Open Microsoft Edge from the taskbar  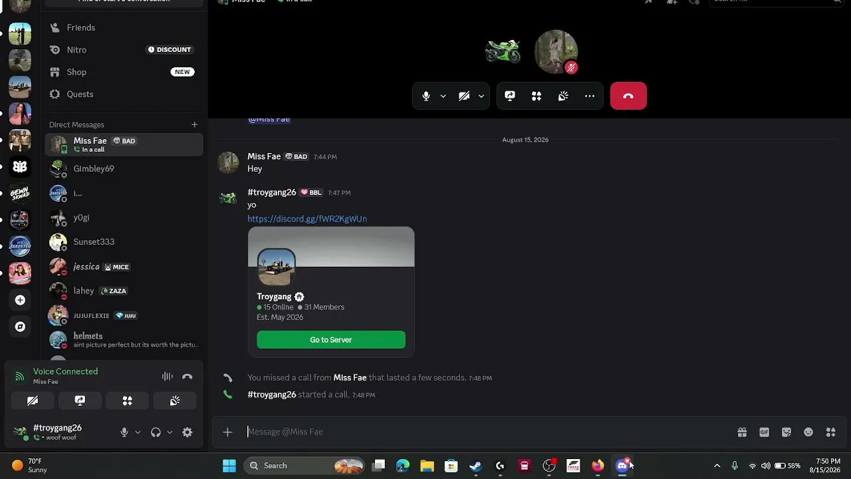[x=403, y=466]
